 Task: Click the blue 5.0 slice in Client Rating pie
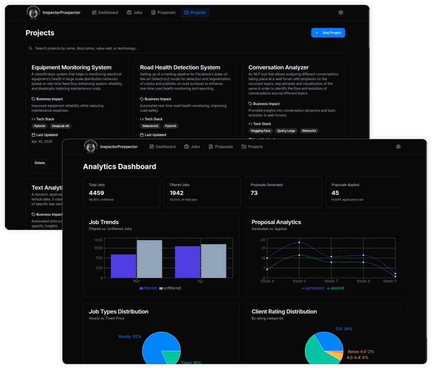[331, 342]
